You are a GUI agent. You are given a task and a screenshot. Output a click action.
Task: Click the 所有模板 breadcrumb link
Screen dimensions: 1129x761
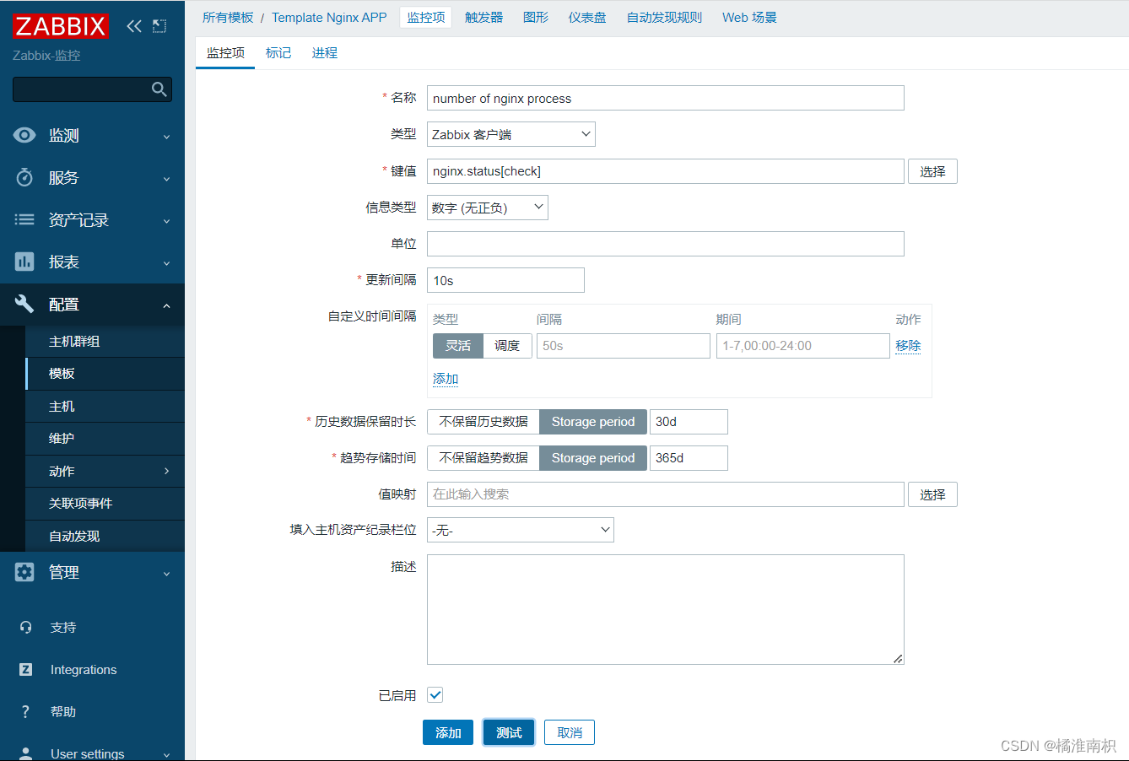[228, 17]
